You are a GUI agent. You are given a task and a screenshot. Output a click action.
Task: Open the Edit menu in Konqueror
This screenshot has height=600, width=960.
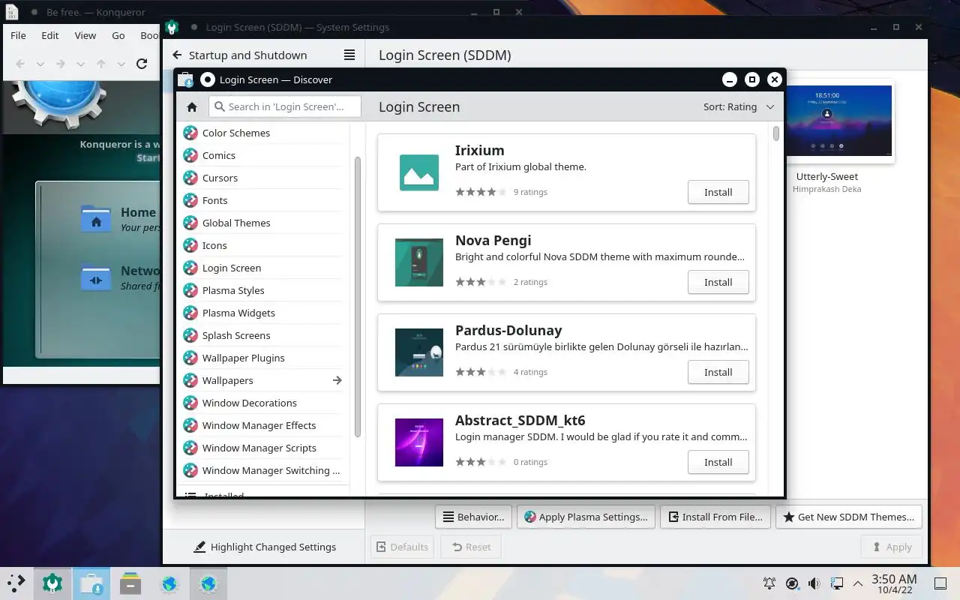(50, 35)
